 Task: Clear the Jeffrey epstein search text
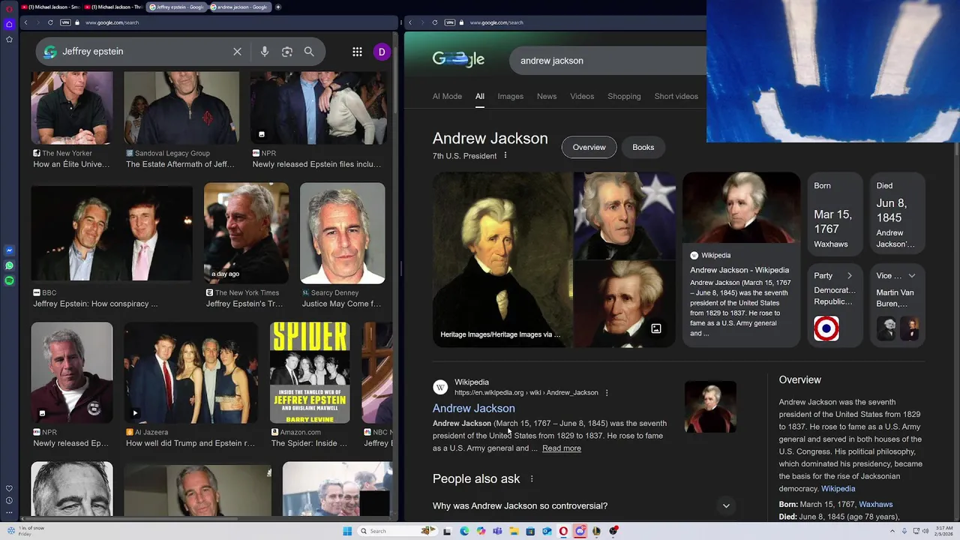[x=237, y=52]
